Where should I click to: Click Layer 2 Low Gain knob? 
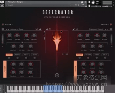point(84,46)
